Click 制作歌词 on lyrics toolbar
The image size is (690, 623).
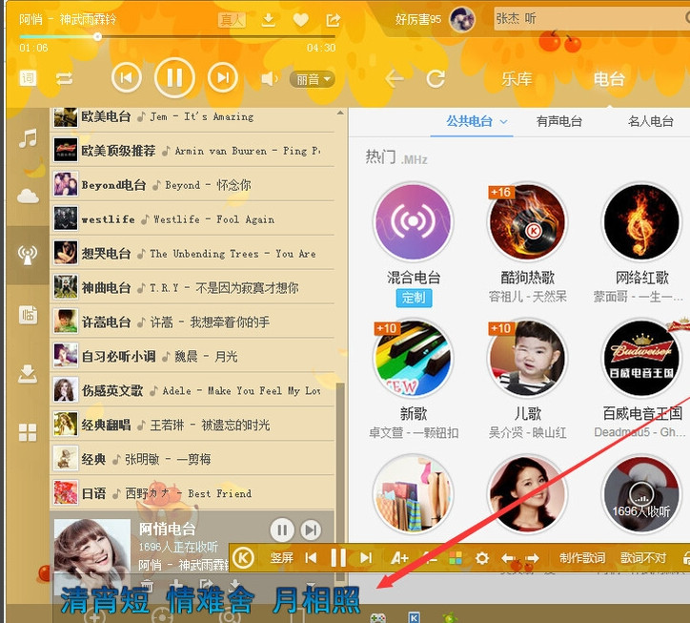point(581,558)
